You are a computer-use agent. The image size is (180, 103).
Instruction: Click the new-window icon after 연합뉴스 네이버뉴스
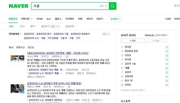pyautogui.click(x=69, y=87)
